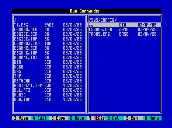This screenshot has height=128, width=172.
Task: Open the TMP directory entry
Action: pyautogui.click(x=49, y=76)
